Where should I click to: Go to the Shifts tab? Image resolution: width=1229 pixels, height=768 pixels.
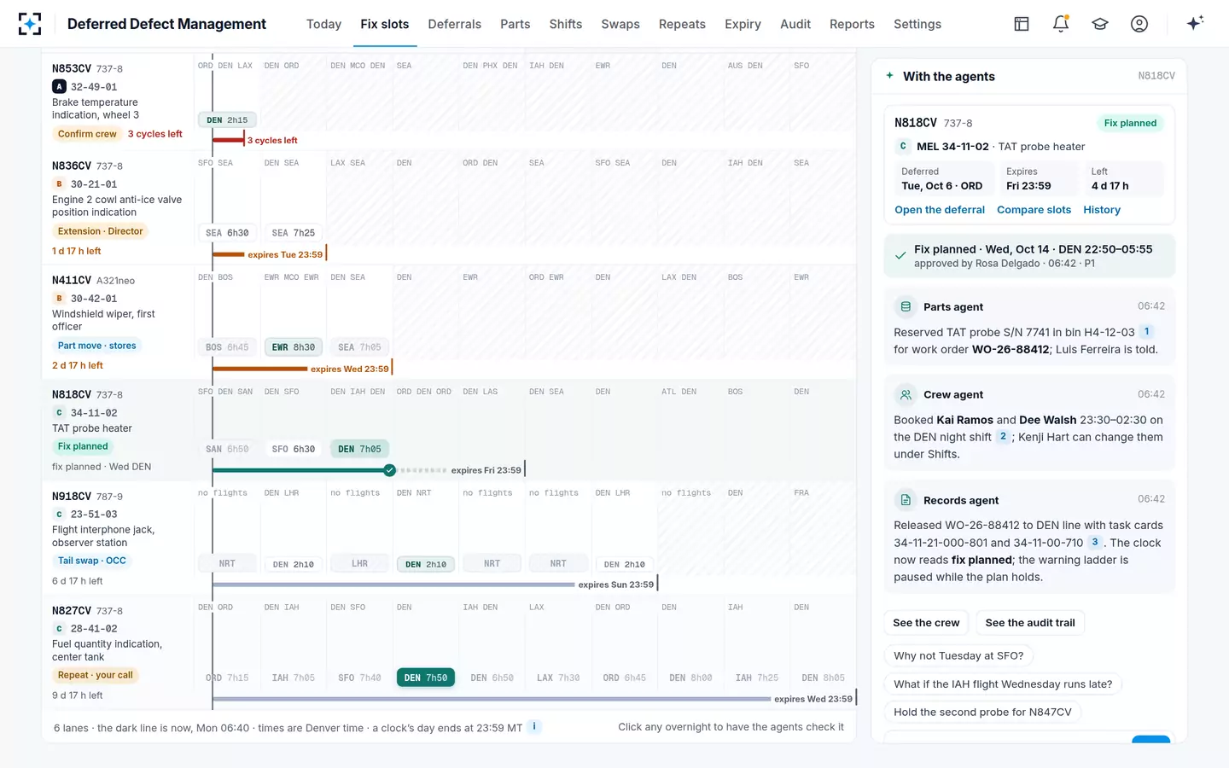[566, 24]
